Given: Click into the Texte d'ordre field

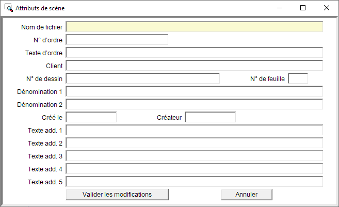Looking at the screenshot, I should pos(194,53).
